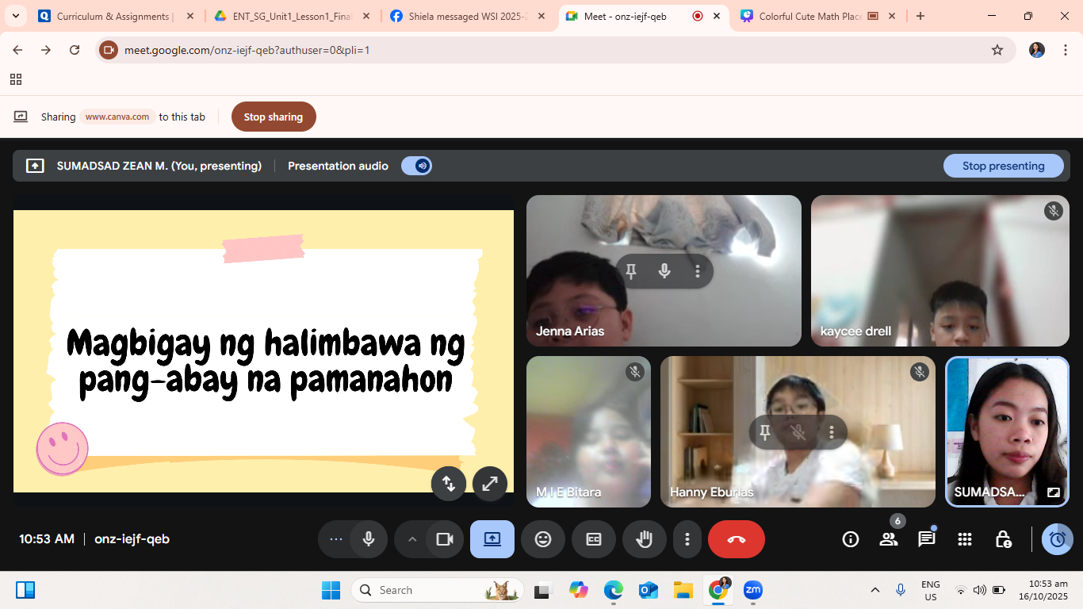This screenshot has height=609, width=1083.
Task: Turn on closed captions
Action: (x=594, y=539)
